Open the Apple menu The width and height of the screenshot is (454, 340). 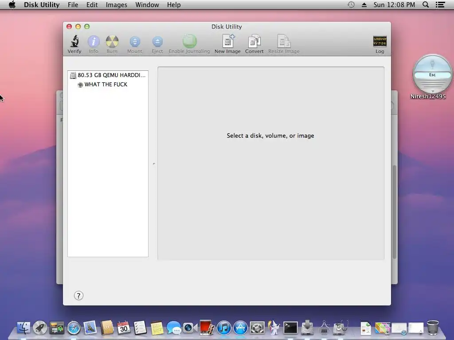click(12, 4)
